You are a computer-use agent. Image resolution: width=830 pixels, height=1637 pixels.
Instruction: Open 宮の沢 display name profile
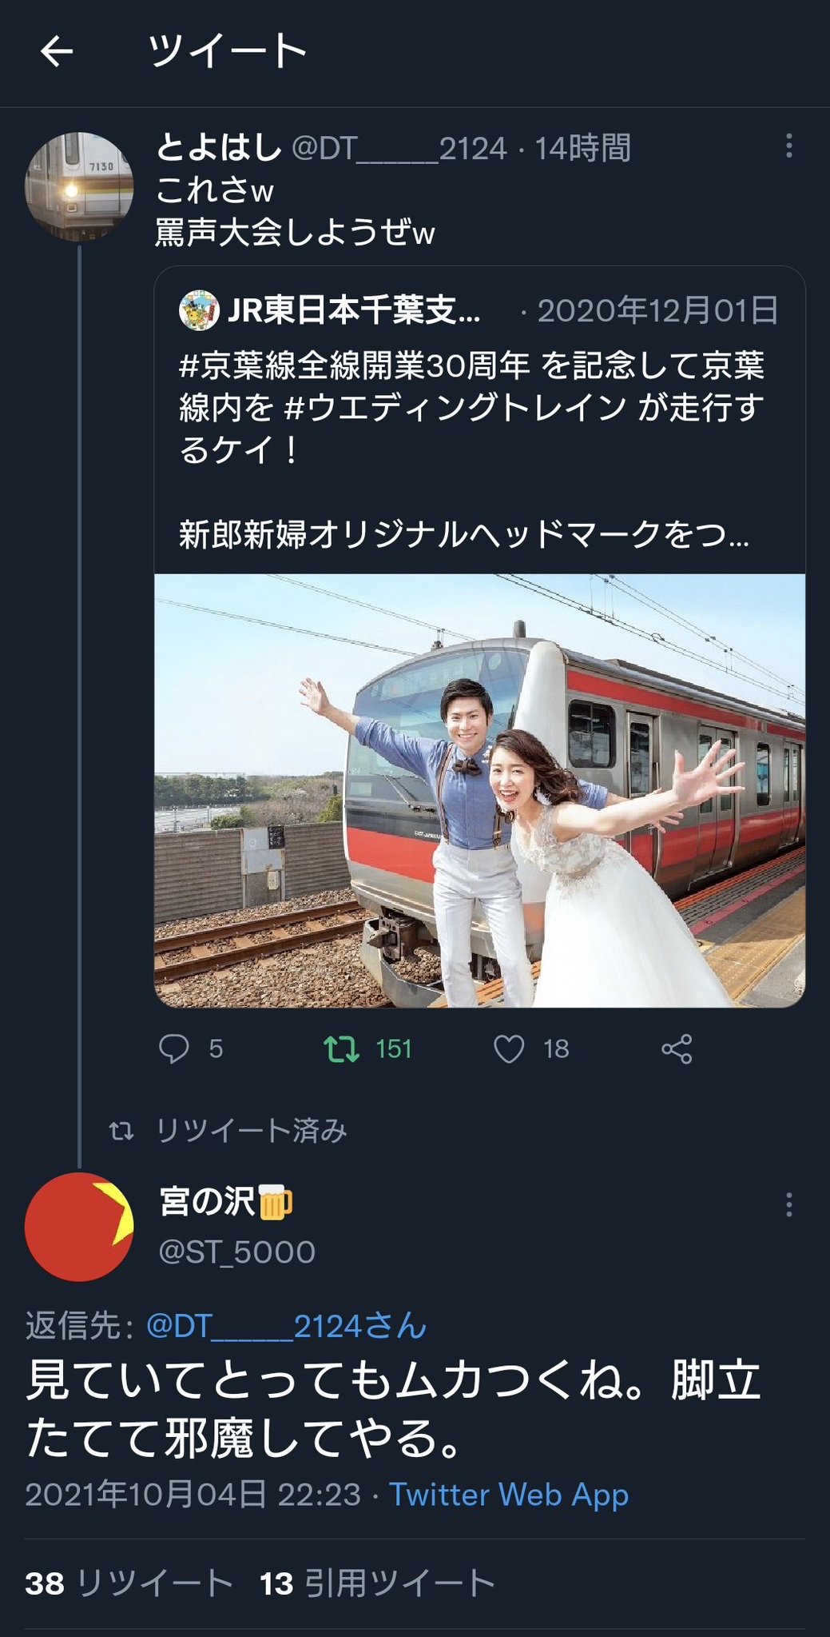click(x=208, y=1201)
